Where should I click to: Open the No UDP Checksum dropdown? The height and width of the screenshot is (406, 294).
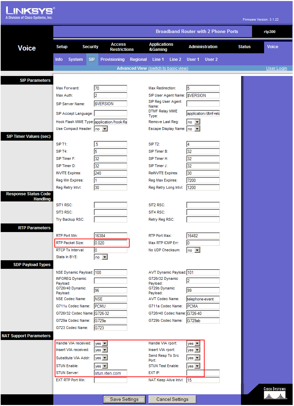[193, 250]
